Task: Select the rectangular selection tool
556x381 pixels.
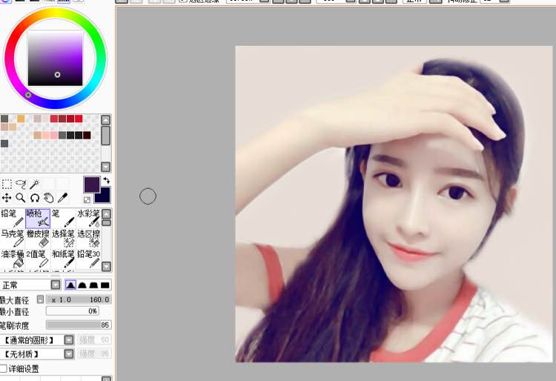Action: [7, 184]
